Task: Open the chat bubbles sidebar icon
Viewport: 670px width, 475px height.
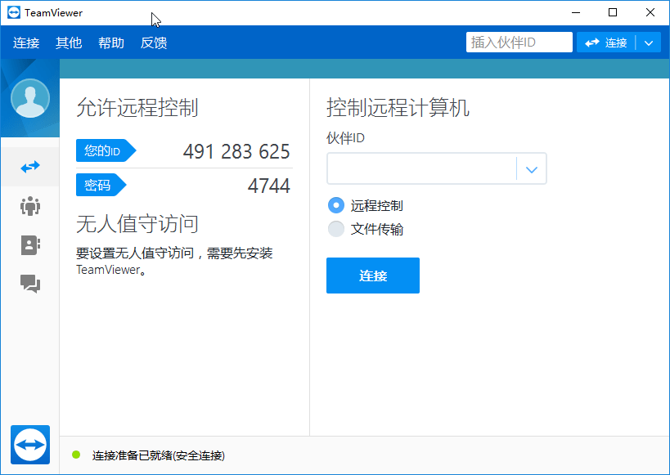Action: [x=30, y=284]
